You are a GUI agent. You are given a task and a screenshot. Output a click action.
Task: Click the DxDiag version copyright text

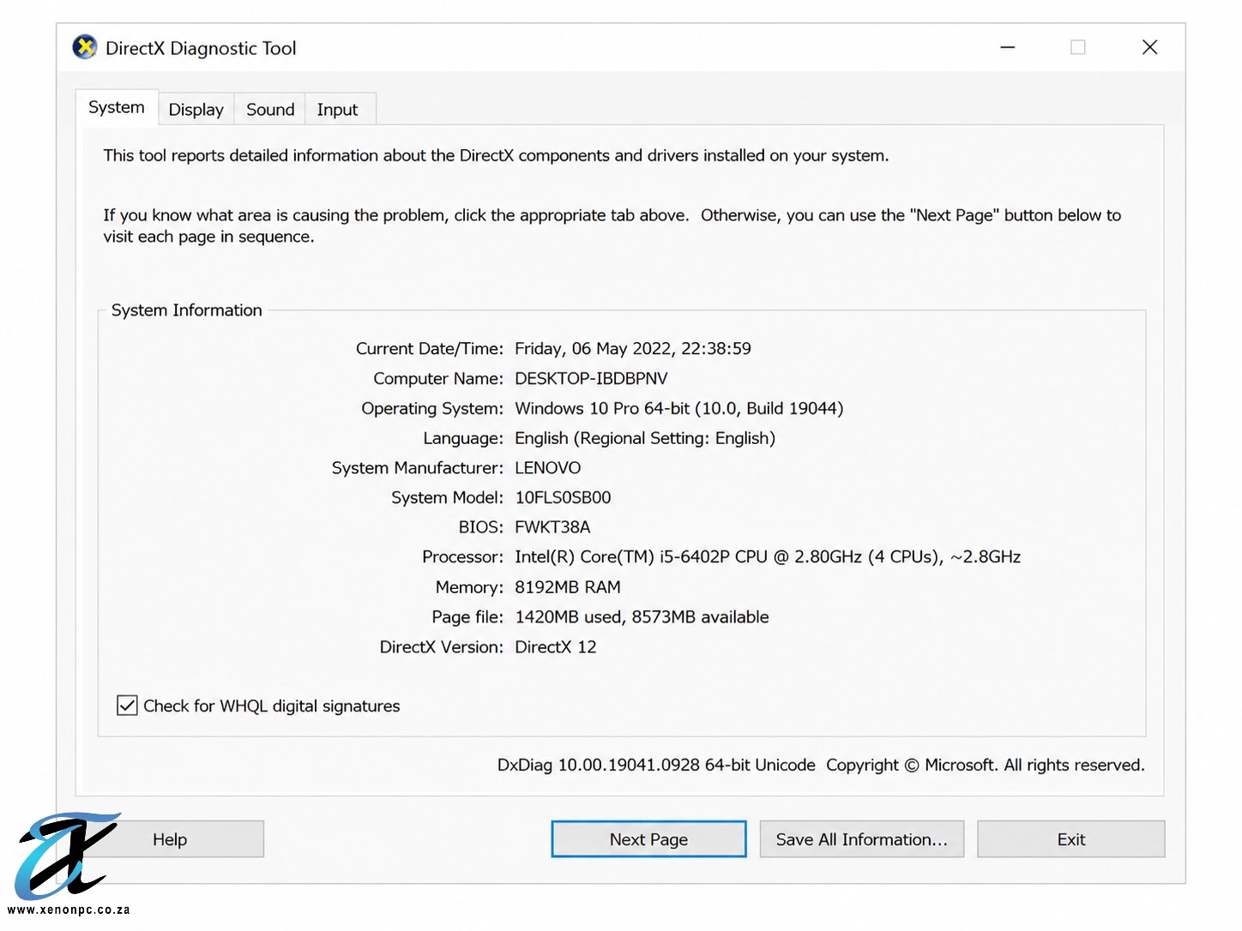821,765
